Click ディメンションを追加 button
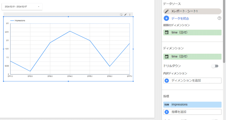This screenshot has height=120, width=226. tap(192, 81)
